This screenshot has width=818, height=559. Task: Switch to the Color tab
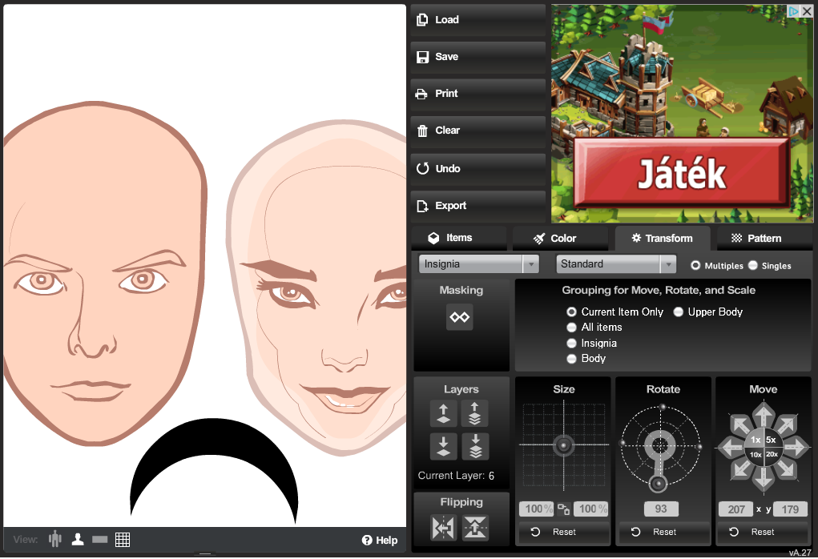click(x=554, y=239)
